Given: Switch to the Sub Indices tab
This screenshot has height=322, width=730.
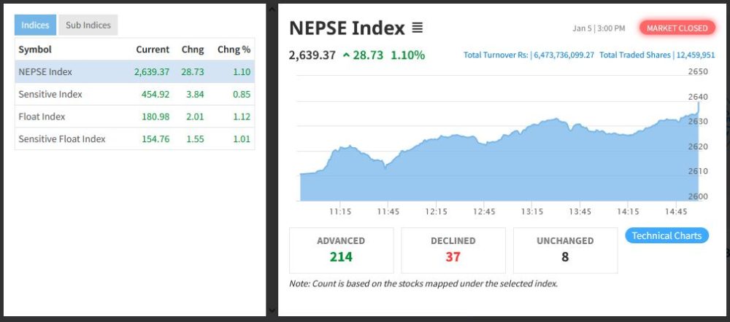Looking at the screenshot, I should click(x=88, y=25).
